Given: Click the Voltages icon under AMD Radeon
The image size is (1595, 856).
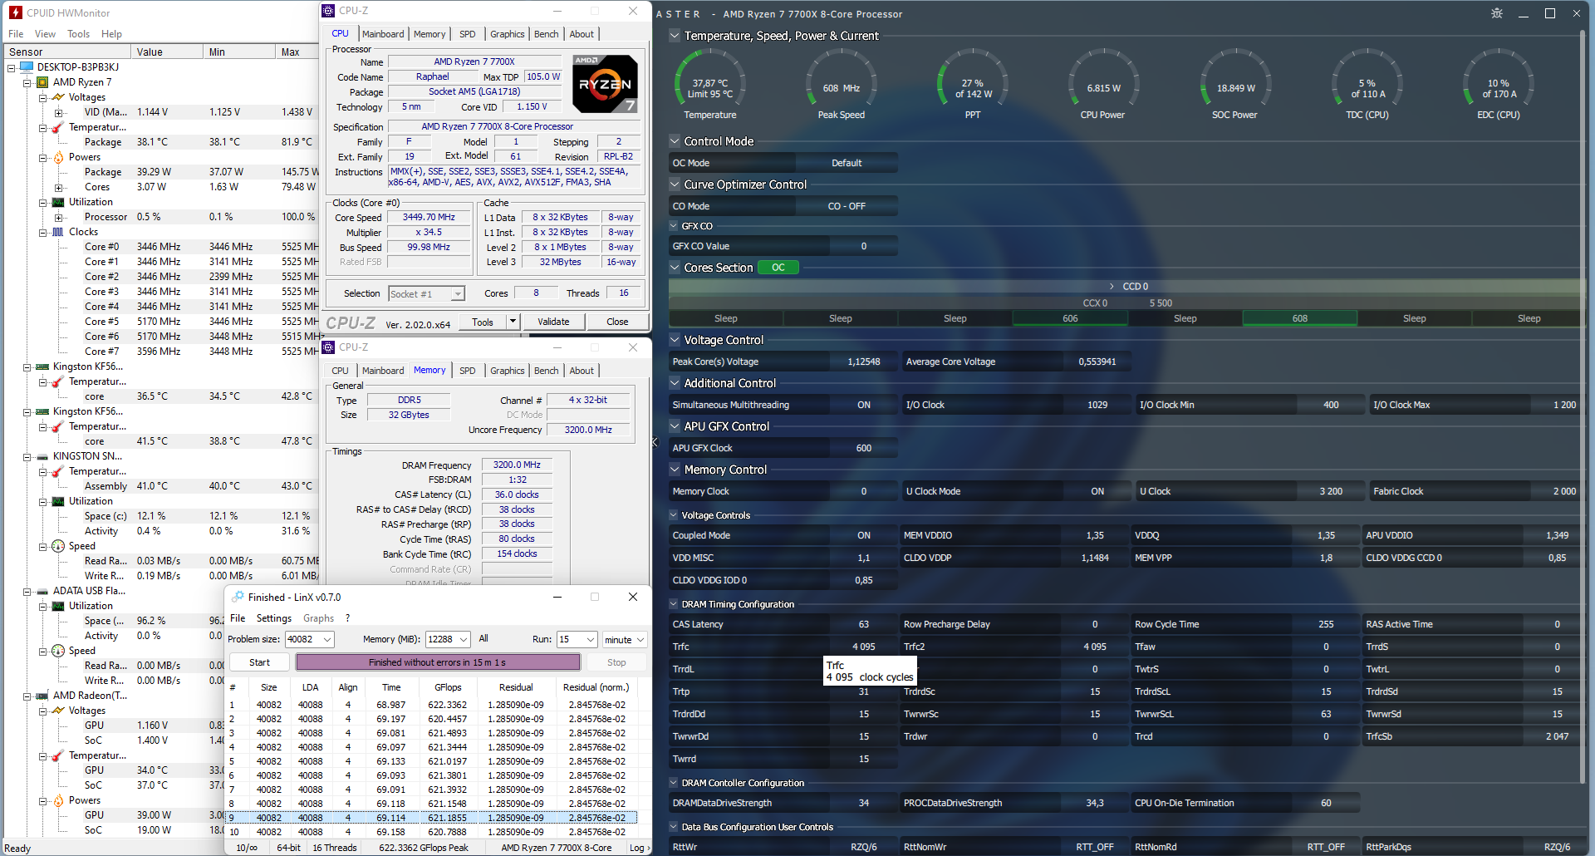Looking at the screenshot, I should coord(58,711).
